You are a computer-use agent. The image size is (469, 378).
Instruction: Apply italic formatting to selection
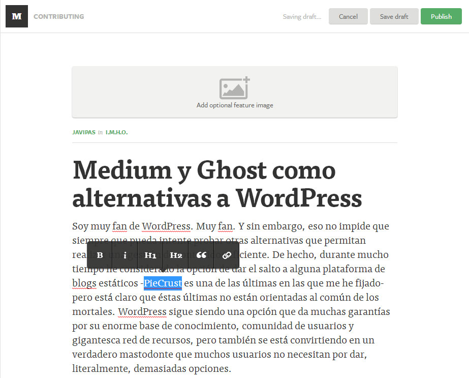[x=125, y=255]
